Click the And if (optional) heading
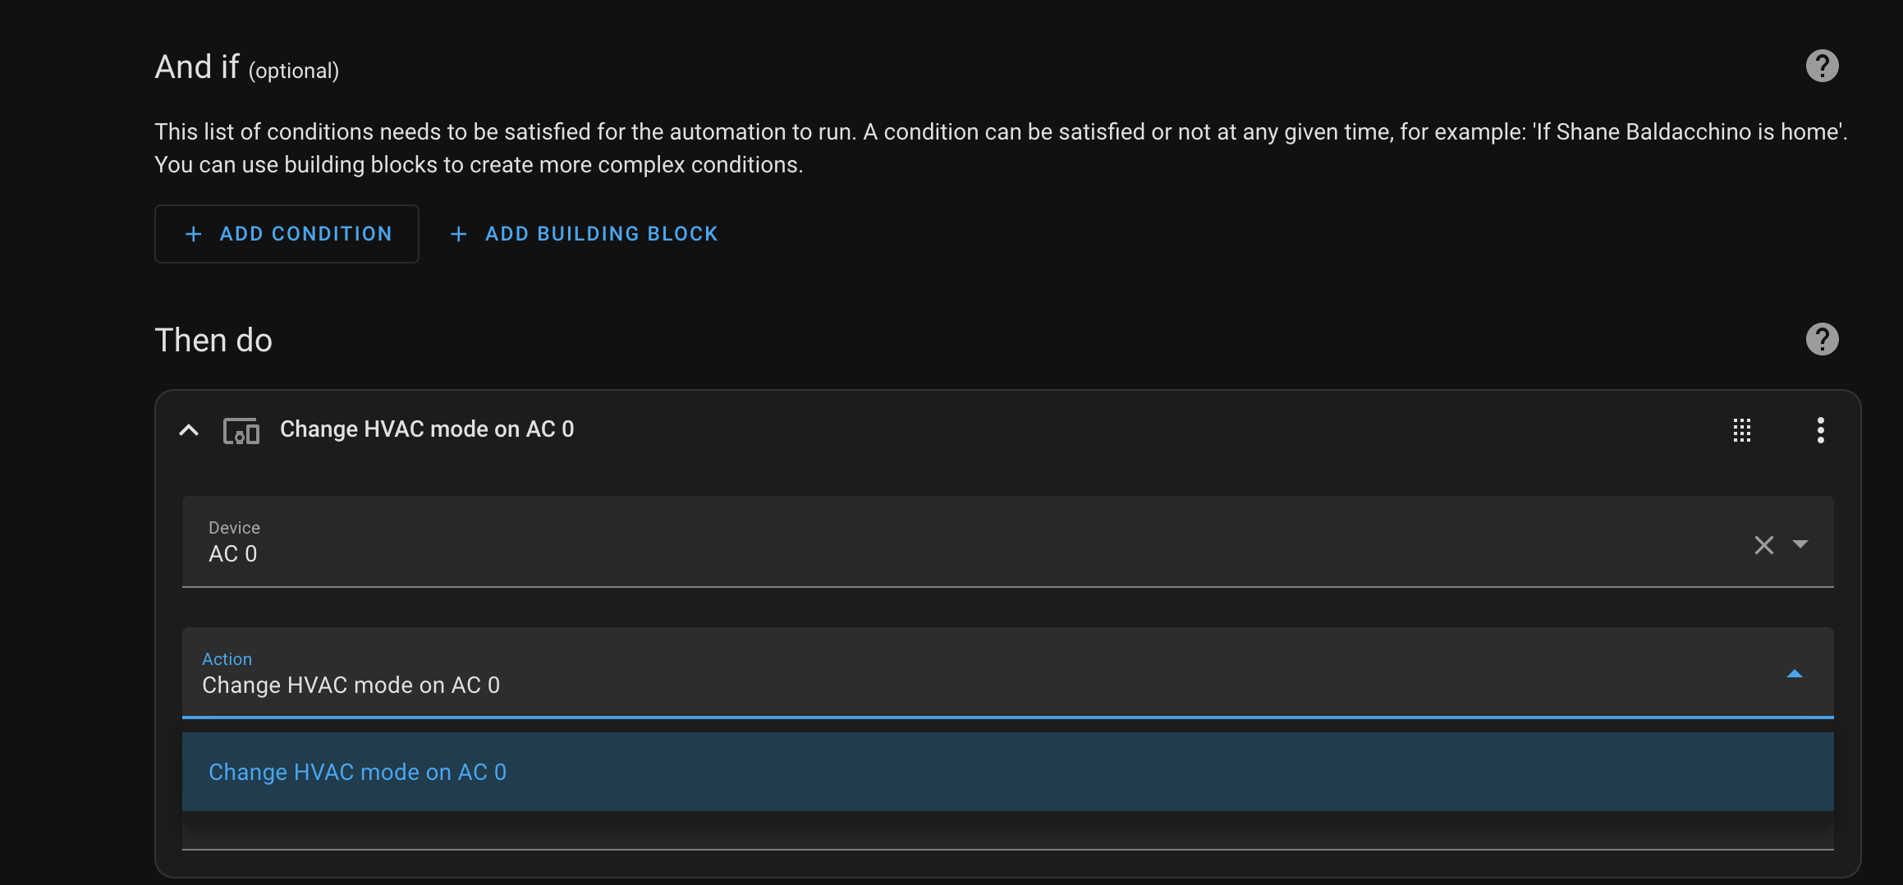Screen dimensions: 1903x885 [x=246, y=68]
